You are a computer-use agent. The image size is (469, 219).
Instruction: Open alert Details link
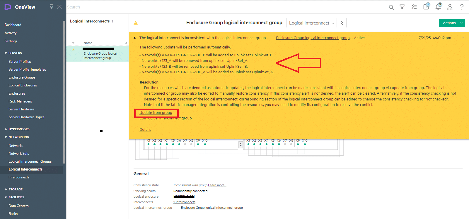(145, 130)
